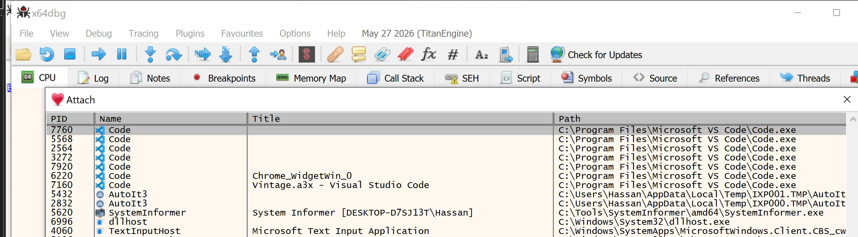The image size is (858, 237).
Task: Switch to the Source tab
Action: click(x=655, y=78)
